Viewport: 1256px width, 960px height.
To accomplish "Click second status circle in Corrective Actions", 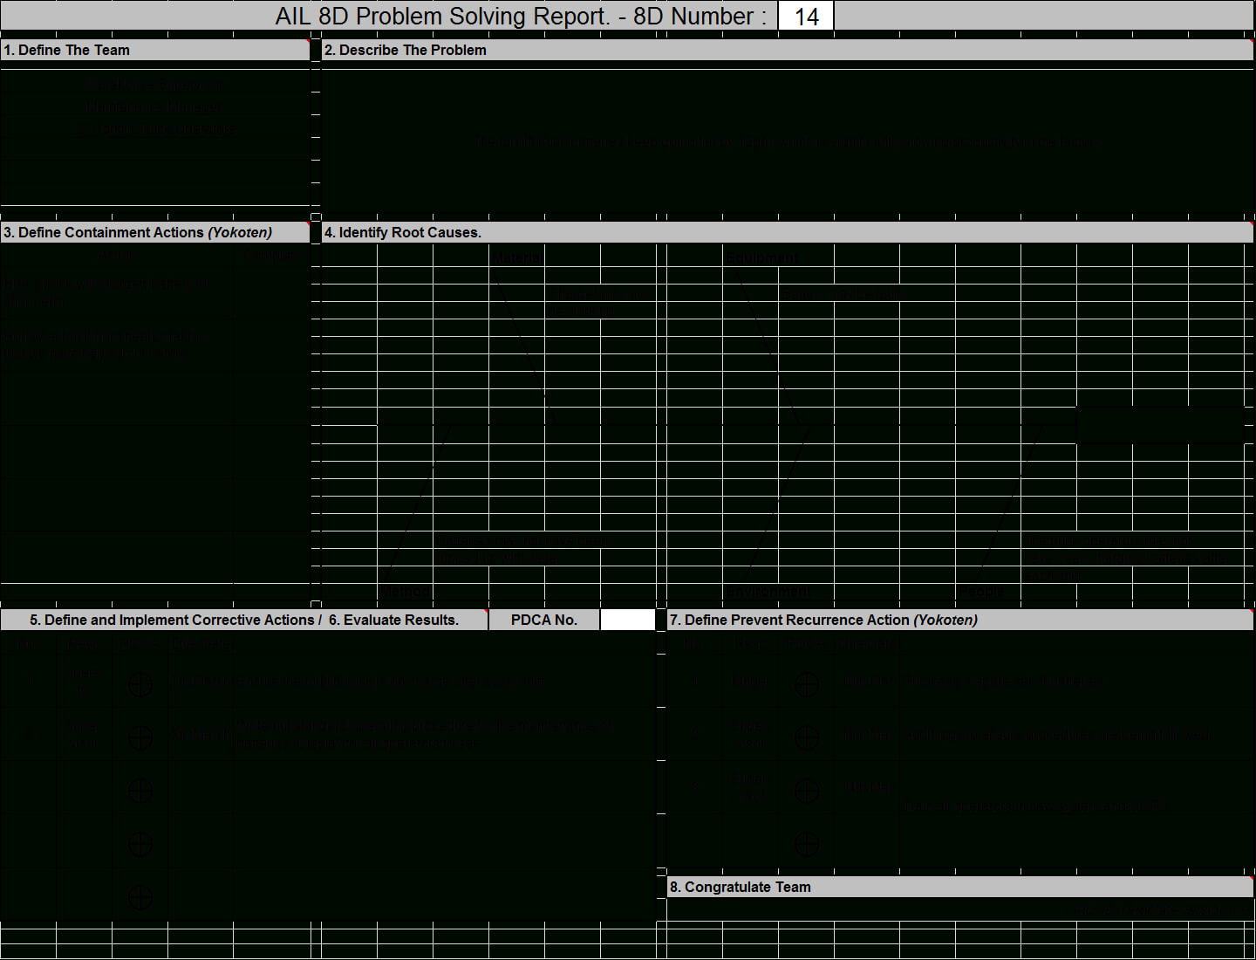I will pyautogui.click(x=140, y=738).
